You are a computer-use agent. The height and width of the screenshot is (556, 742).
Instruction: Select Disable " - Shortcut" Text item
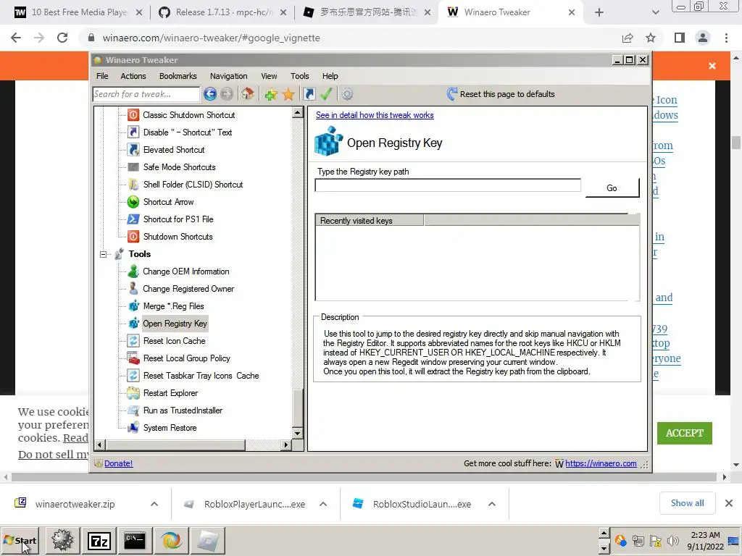tap(188, 132)
